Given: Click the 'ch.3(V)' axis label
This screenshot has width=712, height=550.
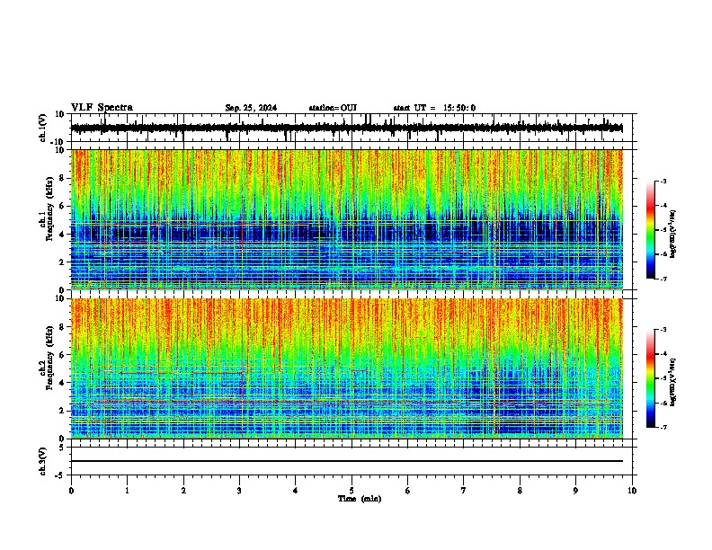Looking at the screenshot, I should [x=43, y=462].
